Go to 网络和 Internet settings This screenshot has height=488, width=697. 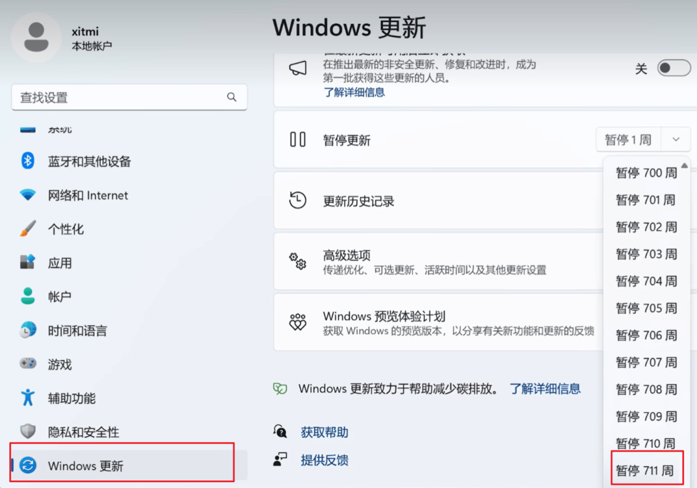point(88,196)
